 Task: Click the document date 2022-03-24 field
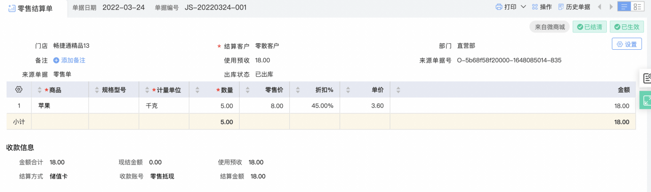coord(123,7)
